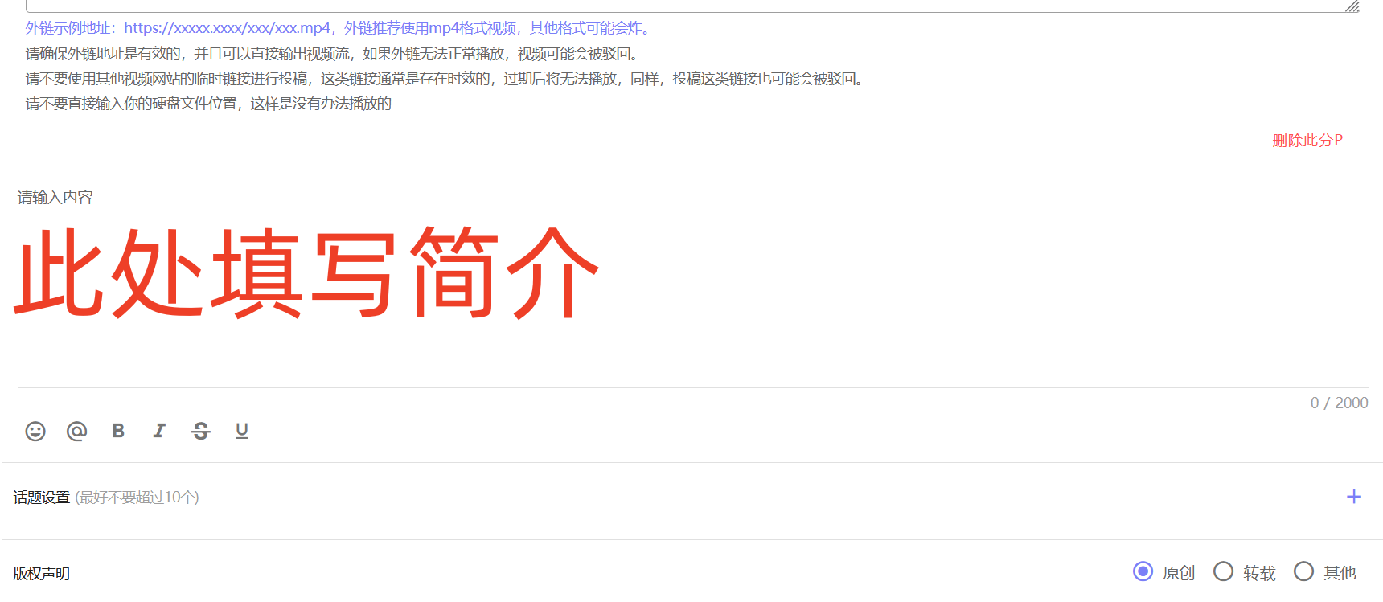Select the 转载 radio button

click(1223, 571)
